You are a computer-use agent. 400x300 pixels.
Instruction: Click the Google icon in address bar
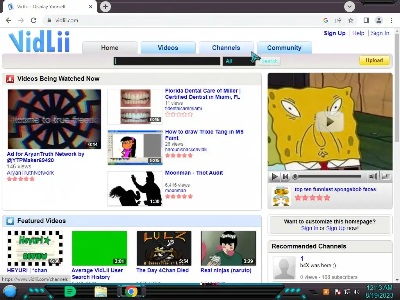coord(325,20)
